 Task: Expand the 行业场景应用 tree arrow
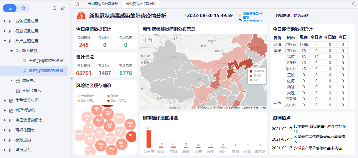point(5,31)
